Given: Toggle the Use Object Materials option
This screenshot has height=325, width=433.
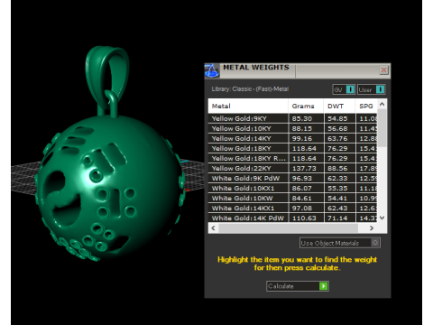Looking at the screenshot, I should [x=340, y=243].
